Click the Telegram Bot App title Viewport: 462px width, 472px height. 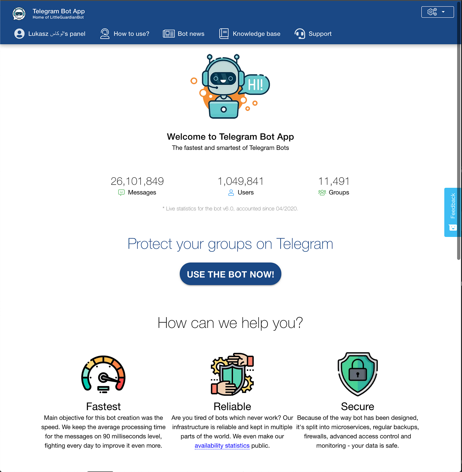click(x=59, y=11)
